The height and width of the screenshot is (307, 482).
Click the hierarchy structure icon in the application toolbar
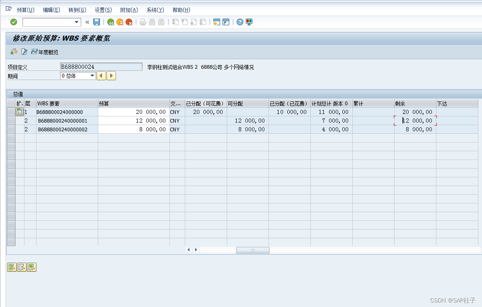click(14, 52)
